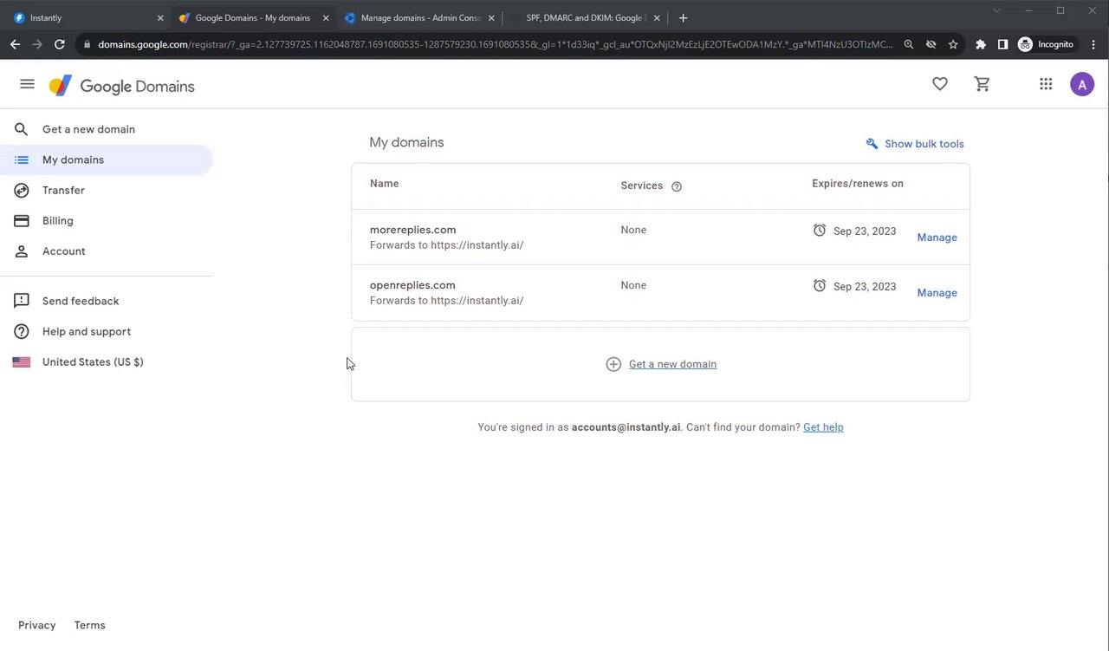Click the forwarding text under openreplies.com
Screen dimensions: 1109x651
click(x=446, y=301)
